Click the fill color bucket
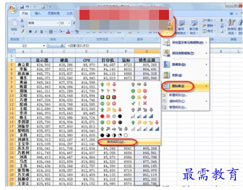The height and width of the screenshot is (190, 243). [60, 32]
